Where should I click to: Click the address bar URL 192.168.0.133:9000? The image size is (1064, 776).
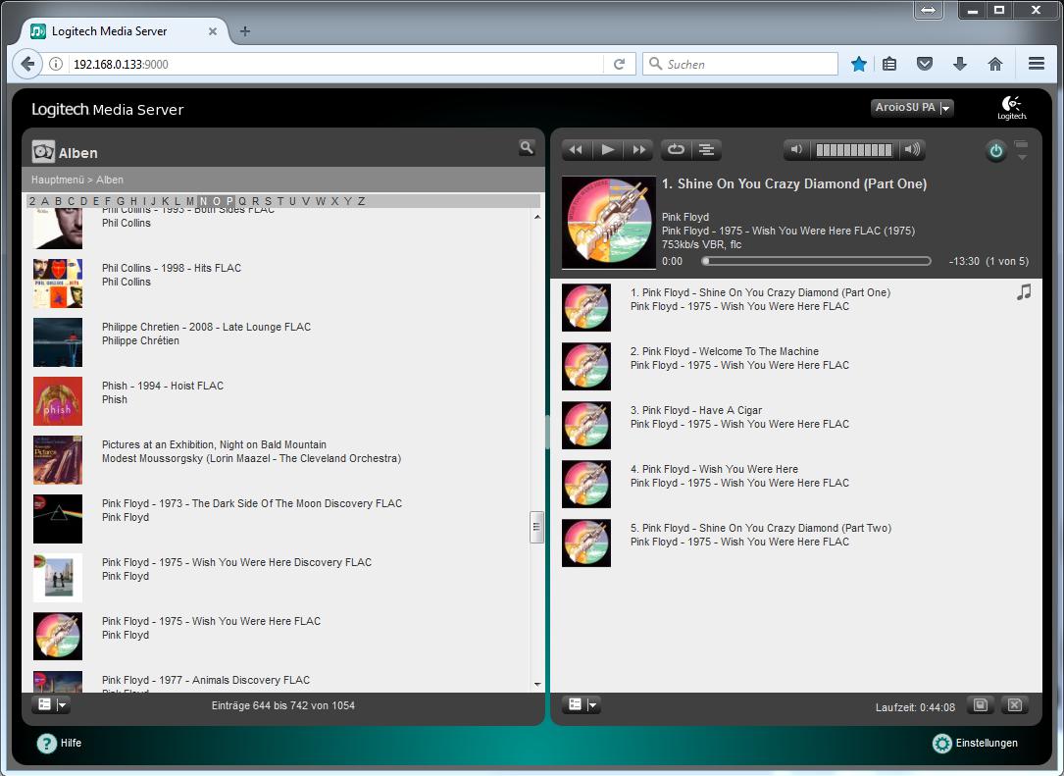121,65
